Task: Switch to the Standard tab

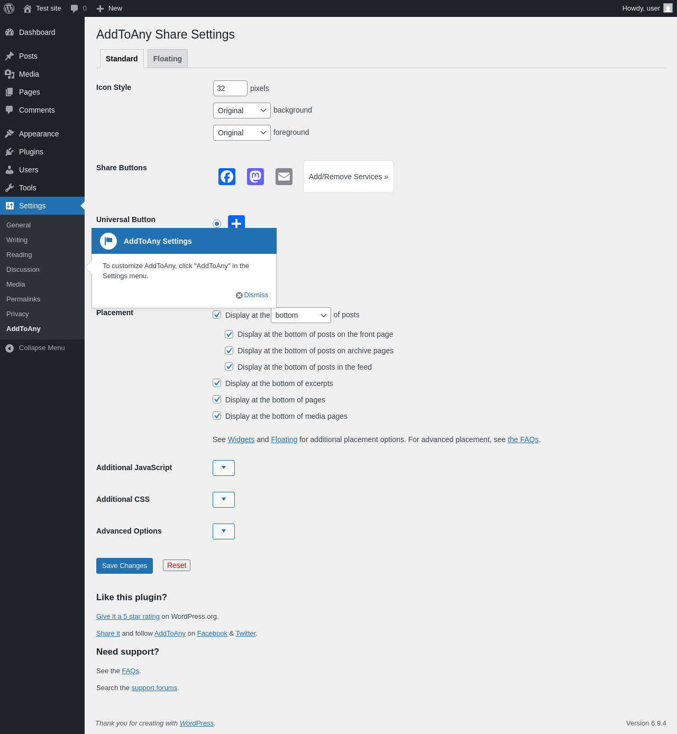Action: 122,59
